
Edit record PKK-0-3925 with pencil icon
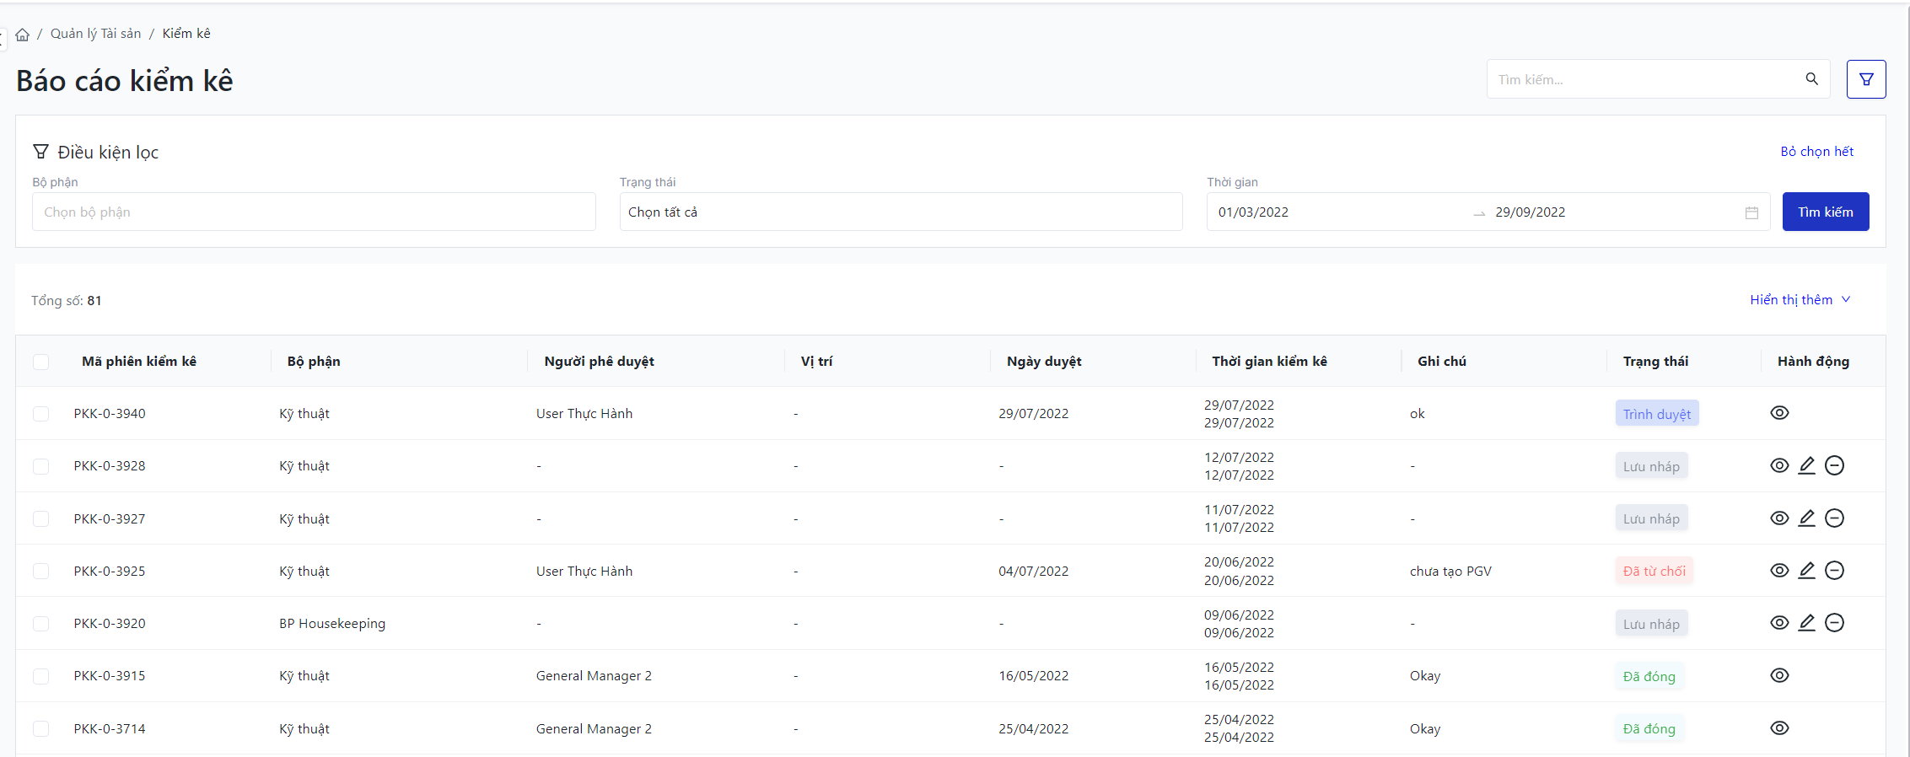1806,571
